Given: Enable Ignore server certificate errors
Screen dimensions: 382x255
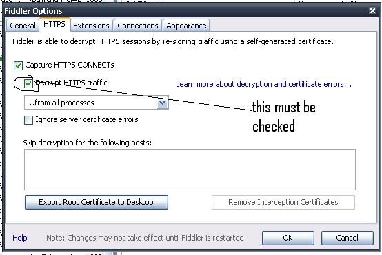Looking at the screenshot, I should [x=28, y=120].
